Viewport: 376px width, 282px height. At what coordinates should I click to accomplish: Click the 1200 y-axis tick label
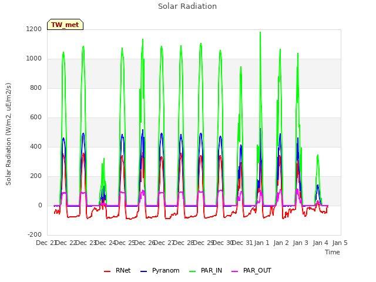34,29
